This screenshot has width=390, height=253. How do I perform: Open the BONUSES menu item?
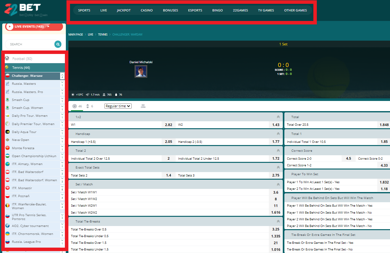pos(171,10)
